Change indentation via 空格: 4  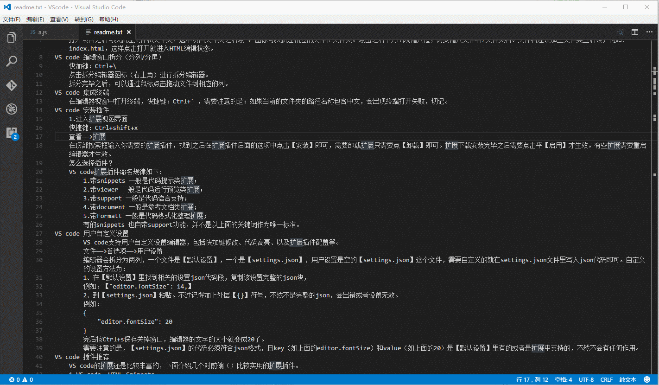point(563,379)
